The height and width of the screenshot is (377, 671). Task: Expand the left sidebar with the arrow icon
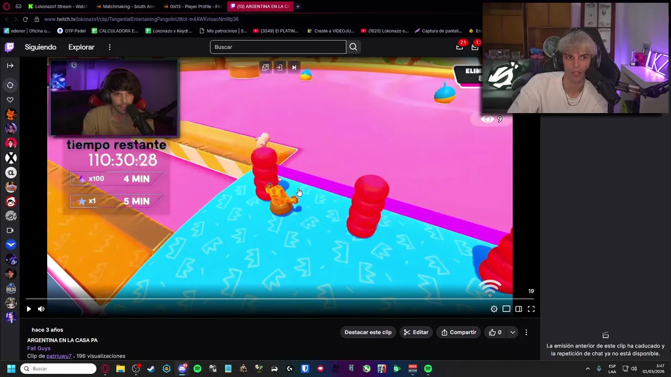[10, 65]
